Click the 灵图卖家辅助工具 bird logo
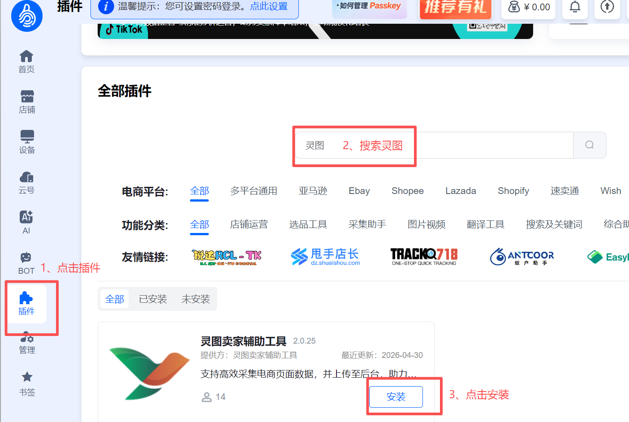This screenshot has width=629, height=422. coord(149,373)
